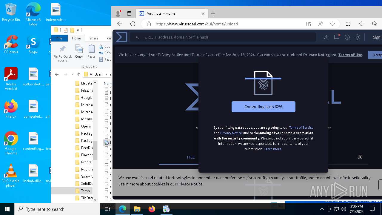
Task: Open Edge split screen icon
Action: point(348,24)
